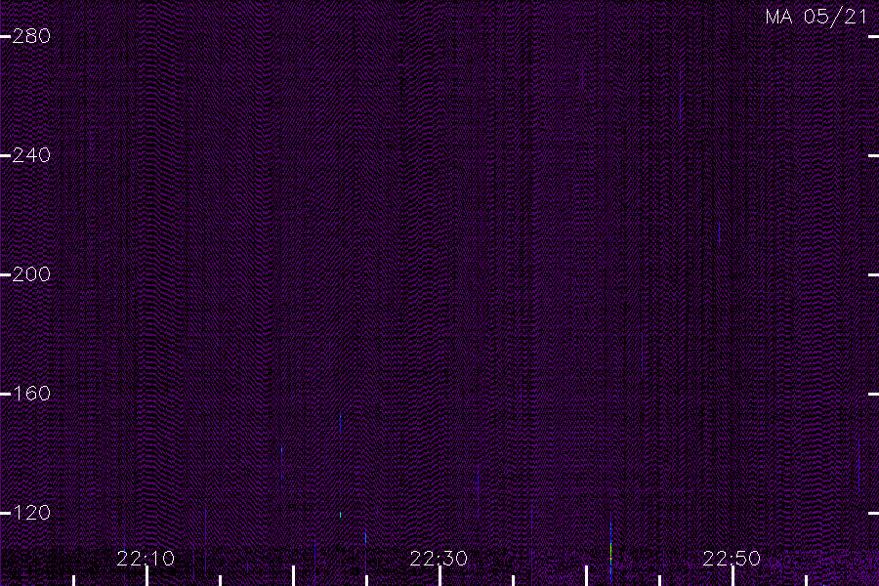The image size is (879, 586).
Task: Click the tick mark below 22:10
Action: (146, 576)
